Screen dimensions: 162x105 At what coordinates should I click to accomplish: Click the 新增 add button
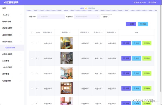131,24
